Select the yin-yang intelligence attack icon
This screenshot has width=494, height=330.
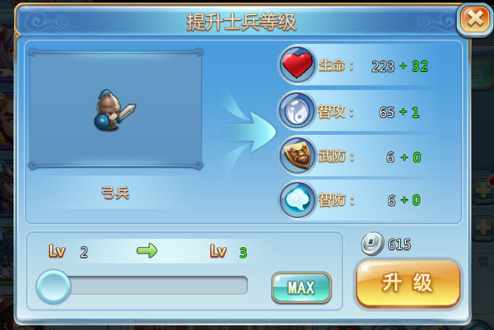(x=296, y=111)
